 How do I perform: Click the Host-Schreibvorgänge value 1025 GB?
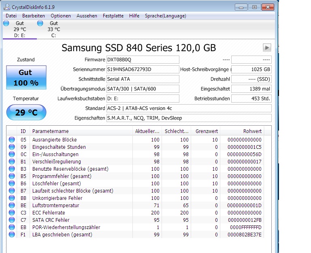pos(251,69)
